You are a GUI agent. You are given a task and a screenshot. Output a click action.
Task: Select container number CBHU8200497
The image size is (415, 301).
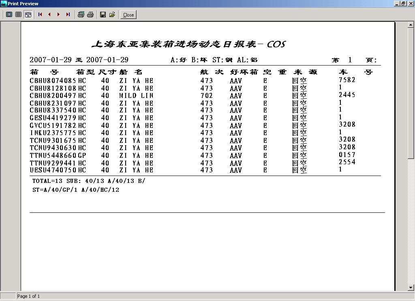tap(53, 95)
